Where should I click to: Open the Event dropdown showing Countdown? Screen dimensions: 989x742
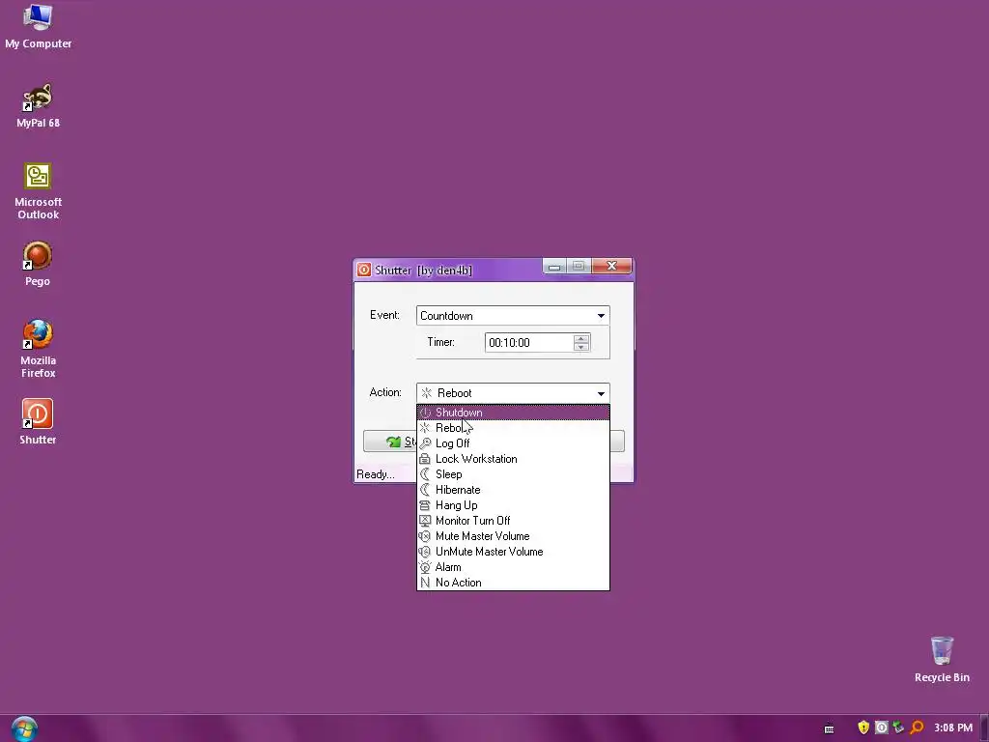coord(513,316)
